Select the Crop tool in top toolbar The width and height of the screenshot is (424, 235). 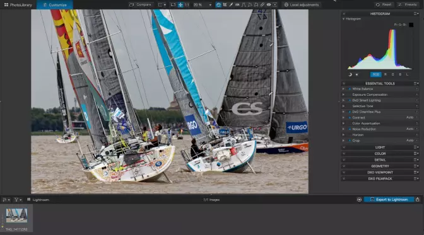pyautogui.click(x=225, y=4)
